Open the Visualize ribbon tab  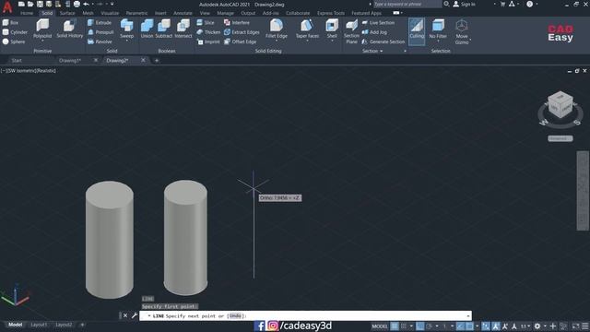[110, 13]
